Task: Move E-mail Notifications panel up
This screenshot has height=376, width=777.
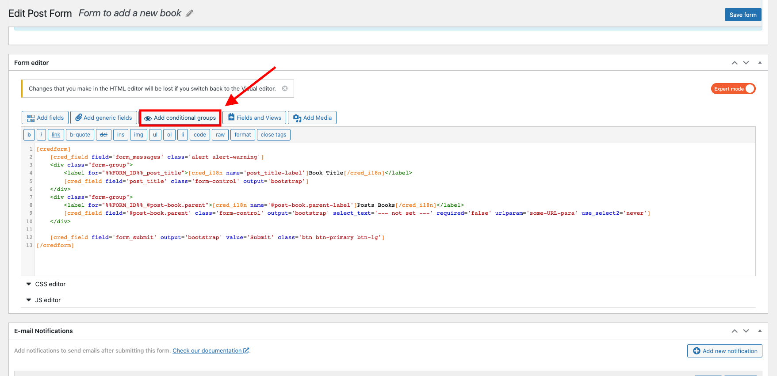Action: pyautogui.click(x=735, y=331)
